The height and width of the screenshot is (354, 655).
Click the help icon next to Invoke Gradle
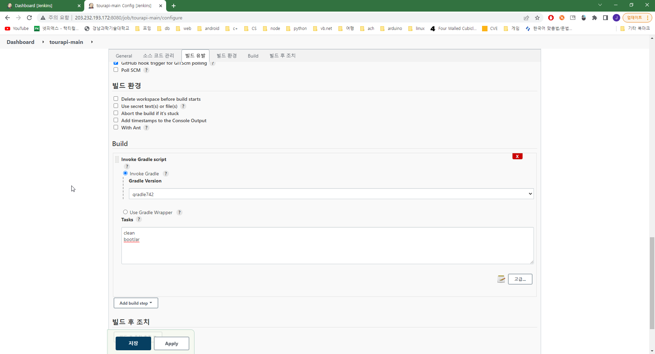pos(166,174)
